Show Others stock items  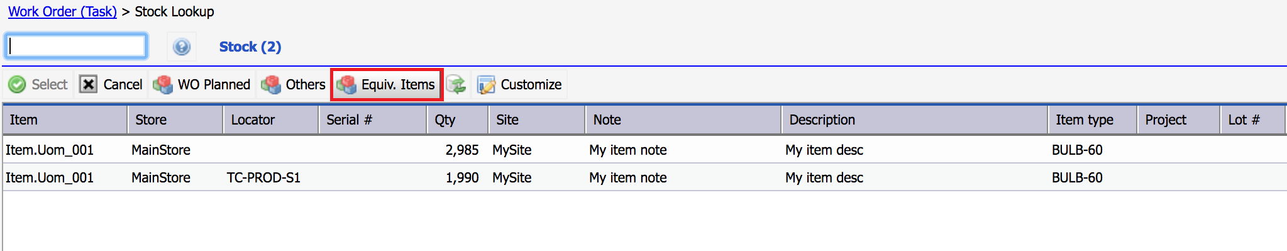point(294,84)
